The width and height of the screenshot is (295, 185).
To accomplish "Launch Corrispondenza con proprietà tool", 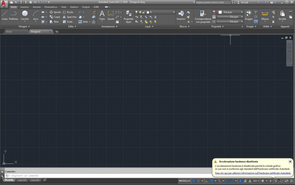I will point(203,17).
